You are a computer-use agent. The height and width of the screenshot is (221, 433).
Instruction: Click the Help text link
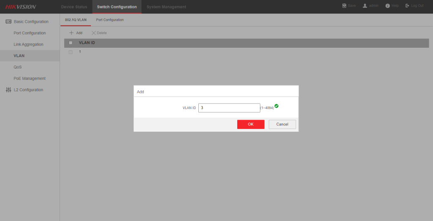click(x=395, y=5)
